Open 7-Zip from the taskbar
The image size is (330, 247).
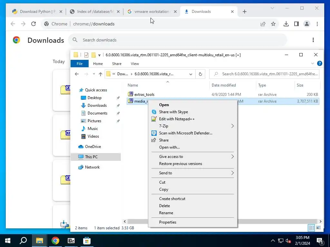tap(71, 241)
